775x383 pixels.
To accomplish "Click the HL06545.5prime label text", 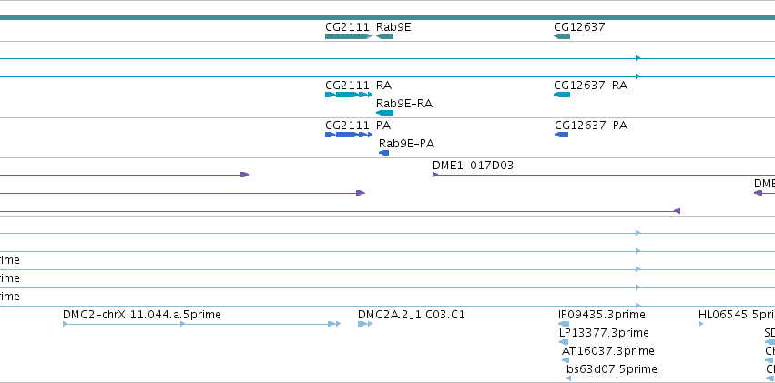I will tap(737, 315).
